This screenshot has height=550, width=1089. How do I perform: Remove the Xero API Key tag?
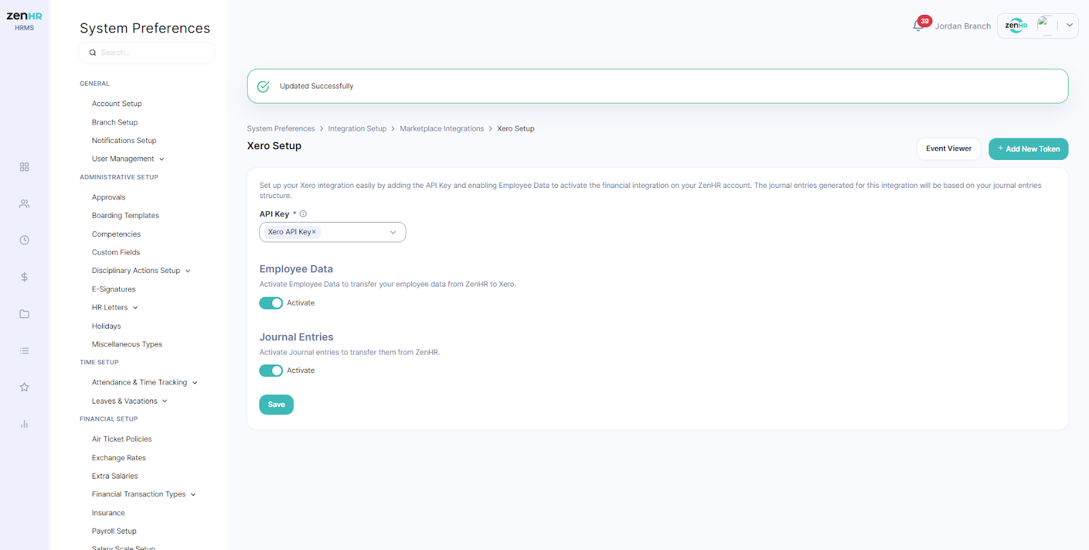(314, 232)
